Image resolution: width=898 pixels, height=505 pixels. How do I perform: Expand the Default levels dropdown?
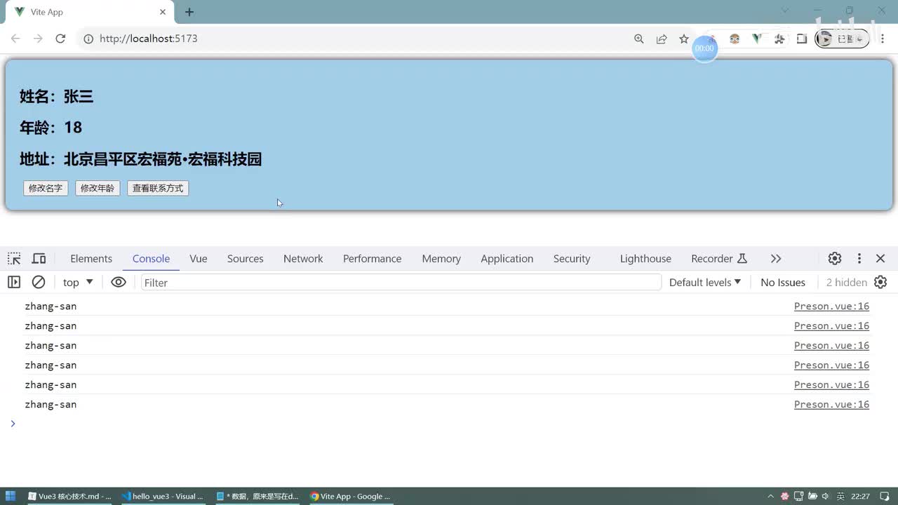704,282
